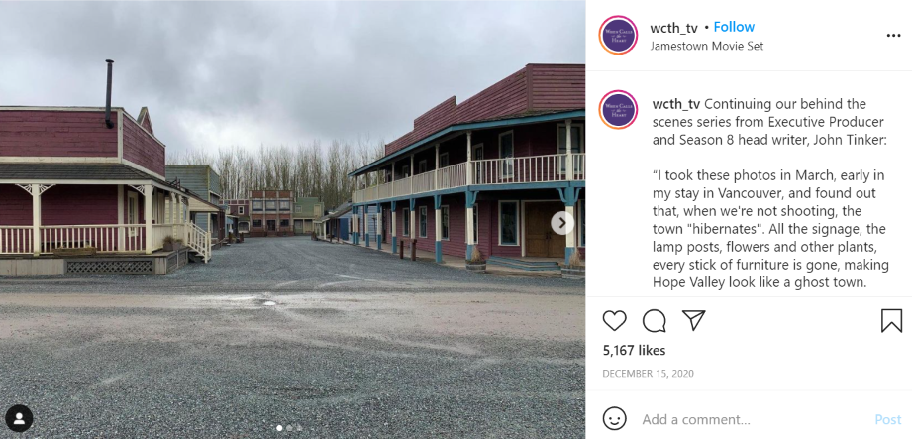
Task: Jump to the second carousel dot
Action: point(289,428)
